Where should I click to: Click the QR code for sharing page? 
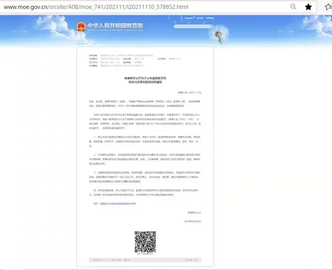(x=145, y=242)
